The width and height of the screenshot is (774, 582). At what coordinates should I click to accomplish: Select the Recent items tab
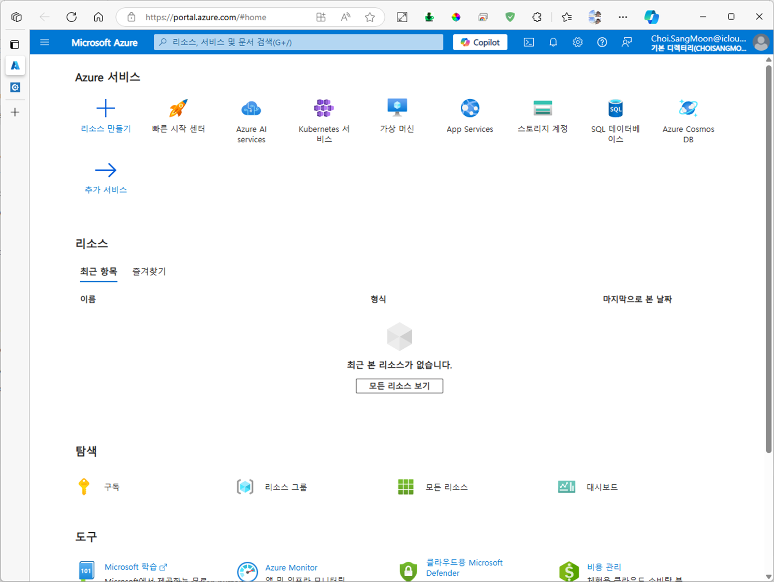click(98, 272)
